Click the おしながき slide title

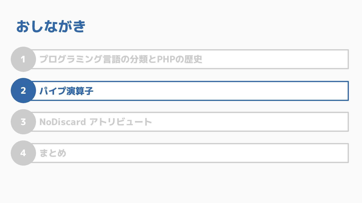[51, 27]
